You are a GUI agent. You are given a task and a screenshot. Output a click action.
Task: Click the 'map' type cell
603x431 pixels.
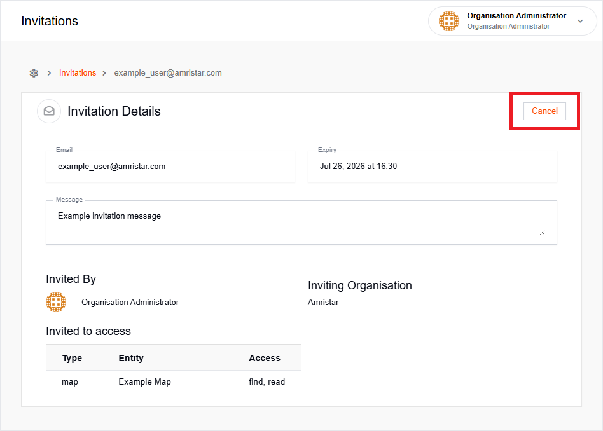tap(70, 382)
